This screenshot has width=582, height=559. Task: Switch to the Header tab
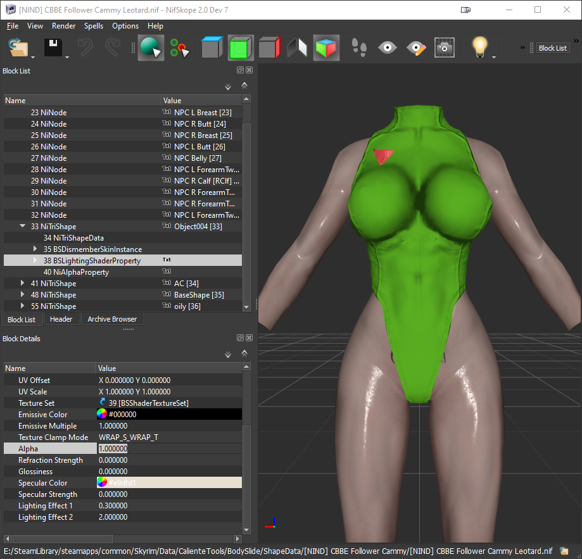[61, 319]
